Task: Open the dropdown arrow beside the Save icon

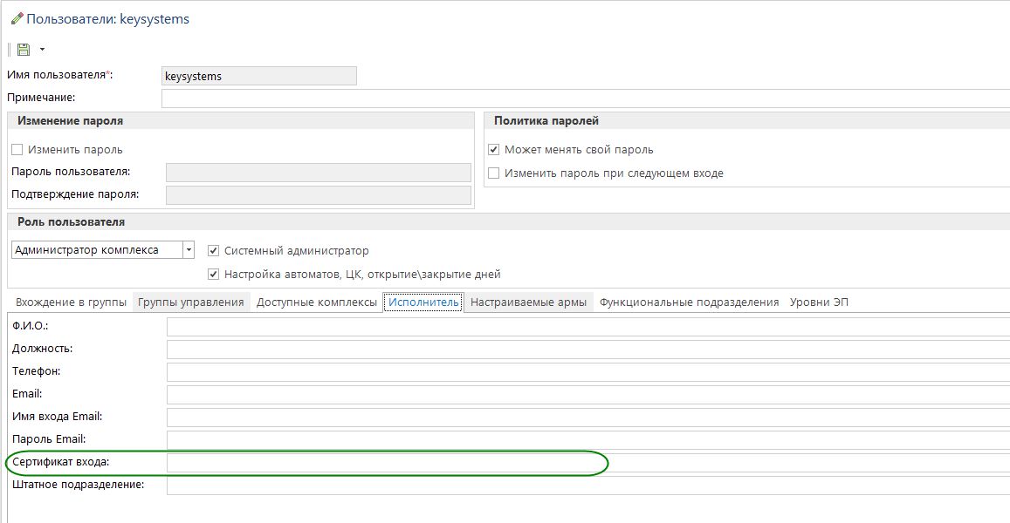Action: click(41, 50)
